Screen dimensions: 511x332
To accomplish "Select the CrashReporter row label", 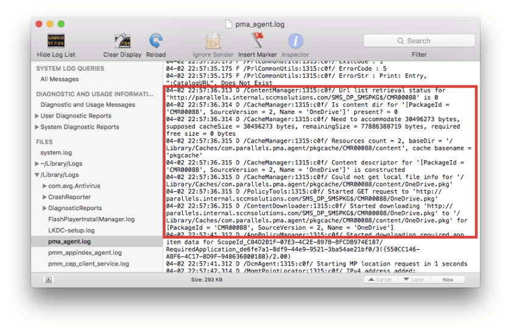I will pos(69,197).
